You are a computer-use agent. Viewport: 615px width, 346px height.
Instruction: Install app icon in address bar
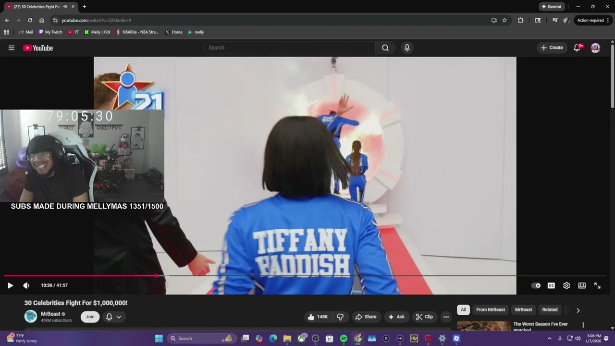494,20
